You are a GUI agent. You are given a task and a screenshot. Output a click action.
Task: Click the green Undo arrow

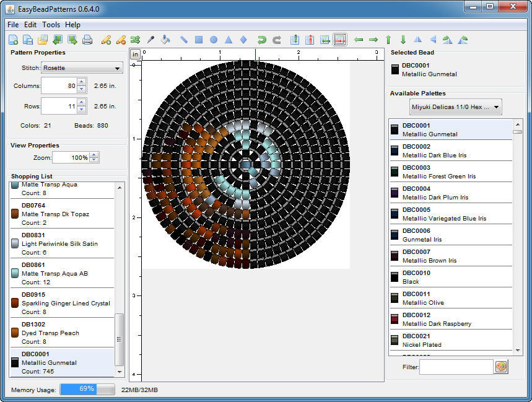pyautogui.click(x=262, y=40)
